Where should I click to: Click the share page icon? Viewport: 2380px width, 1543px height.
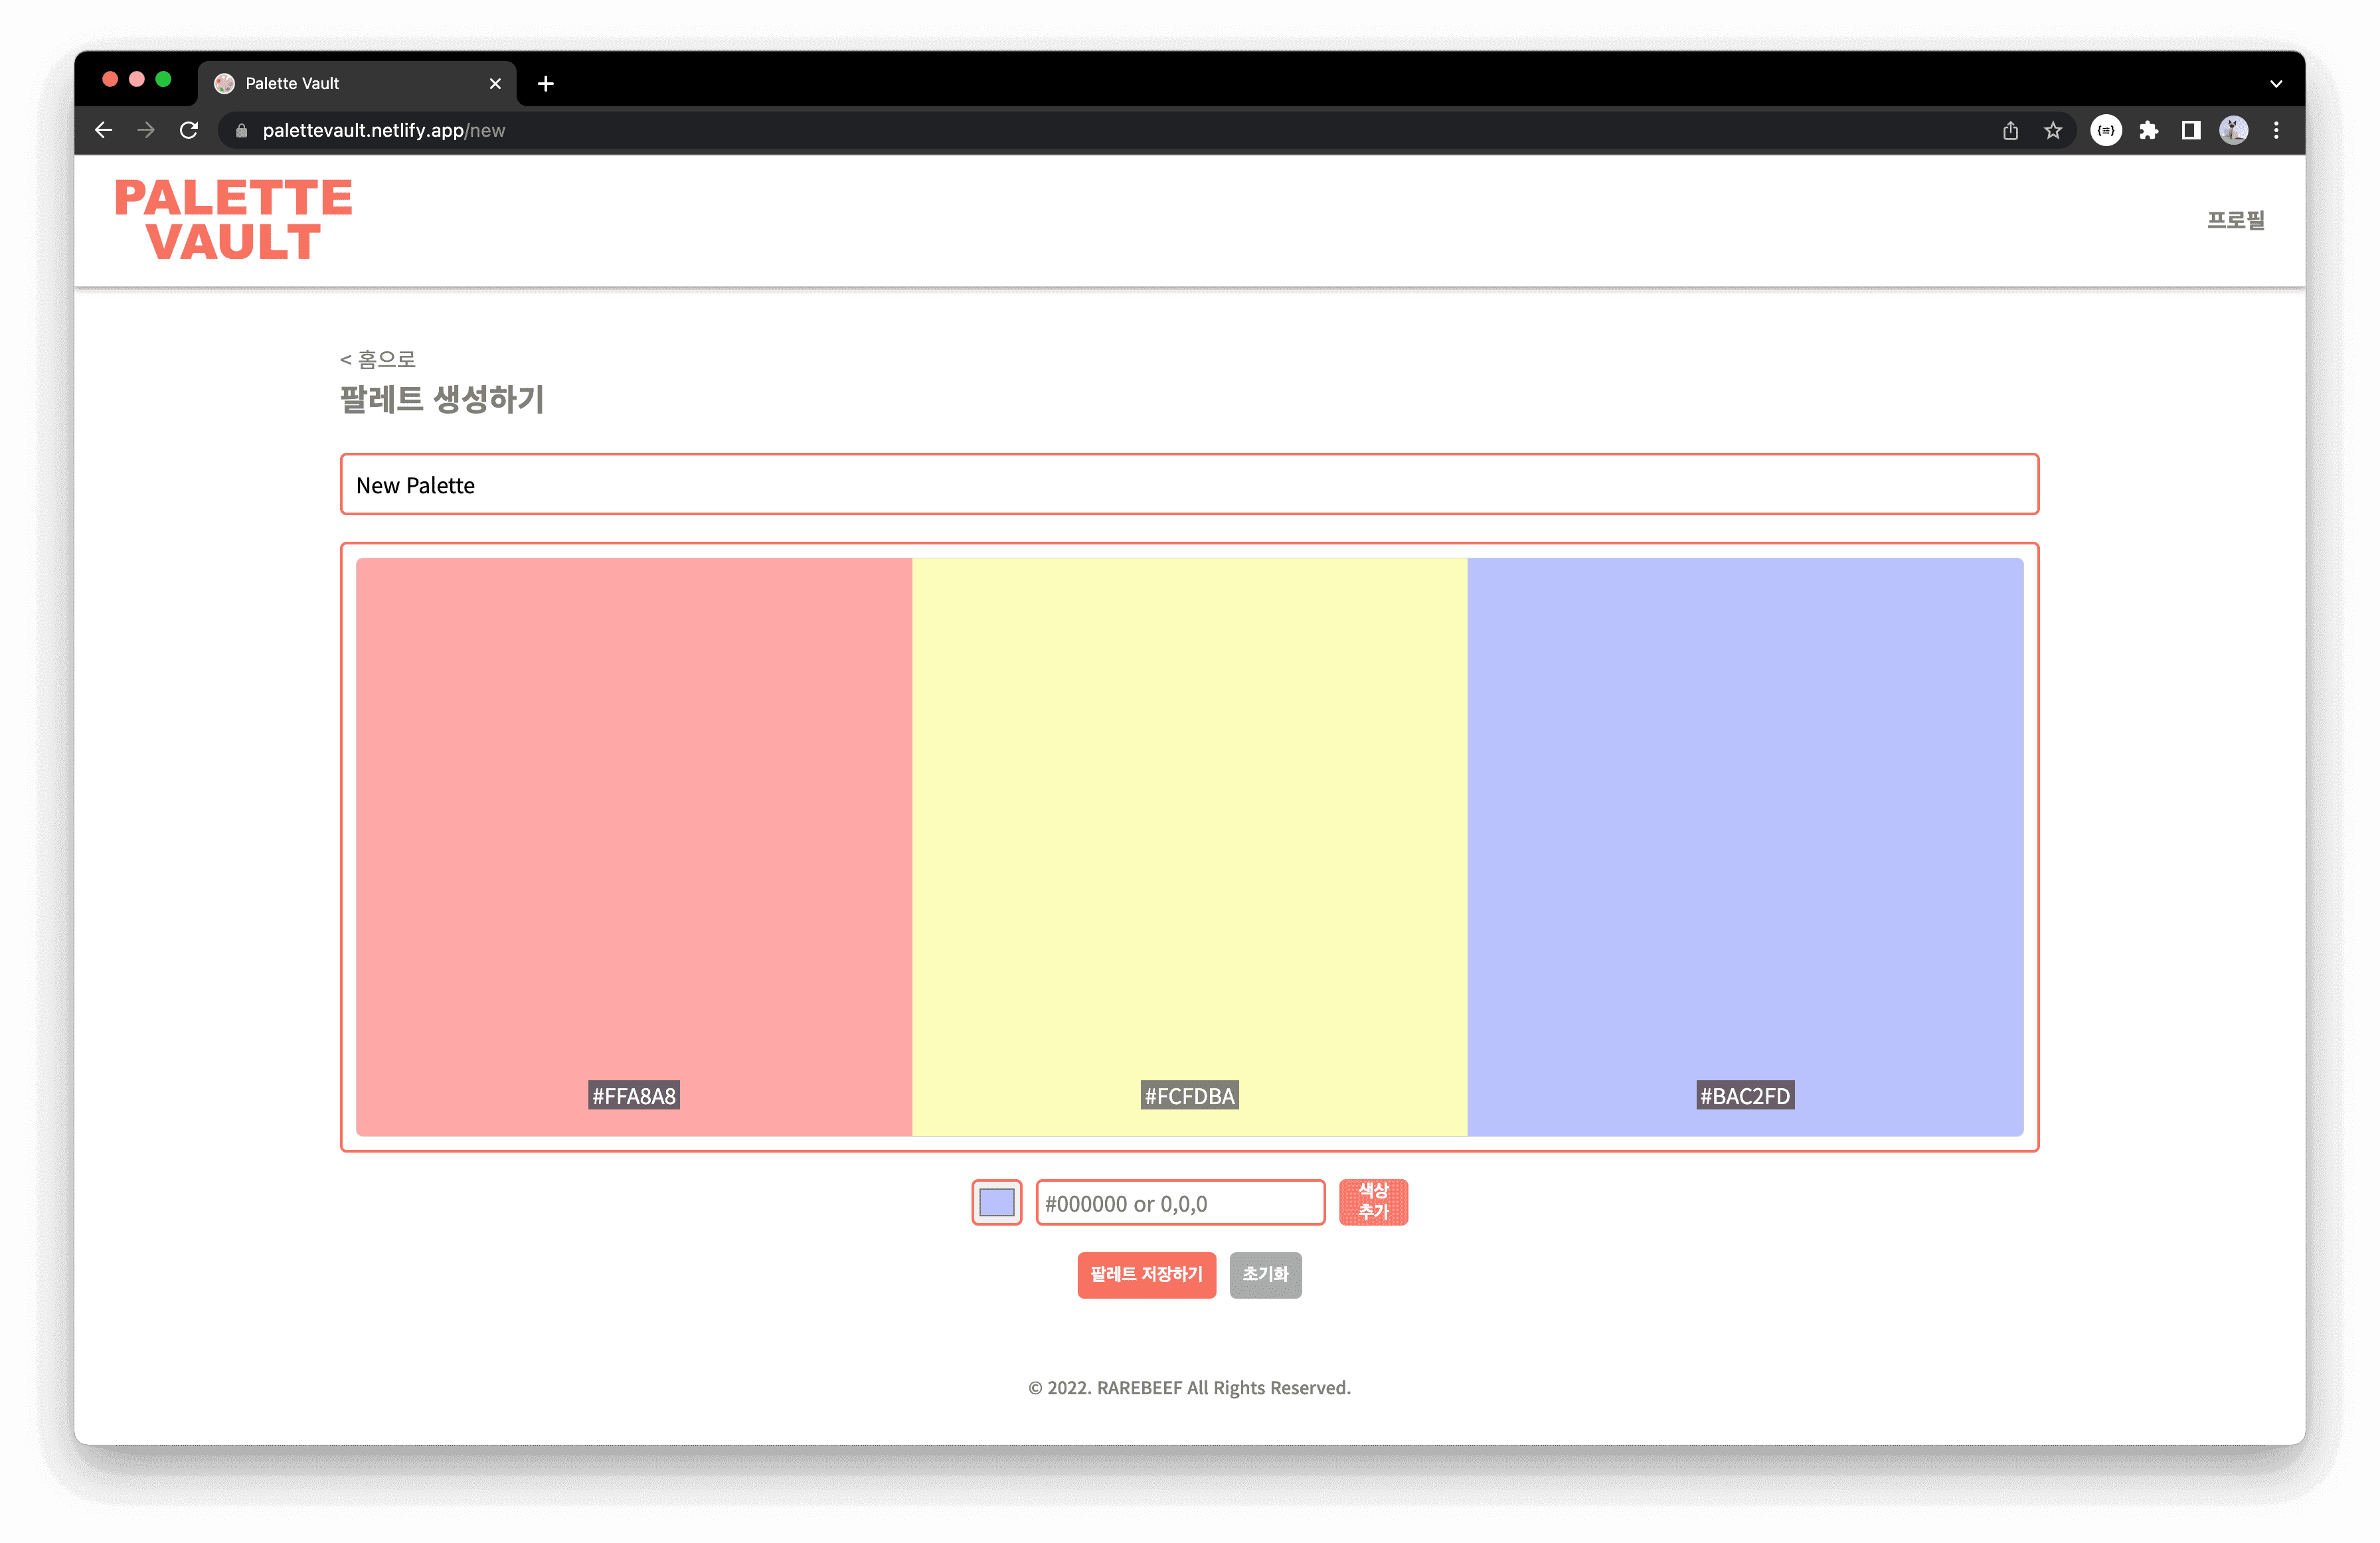2010,131
